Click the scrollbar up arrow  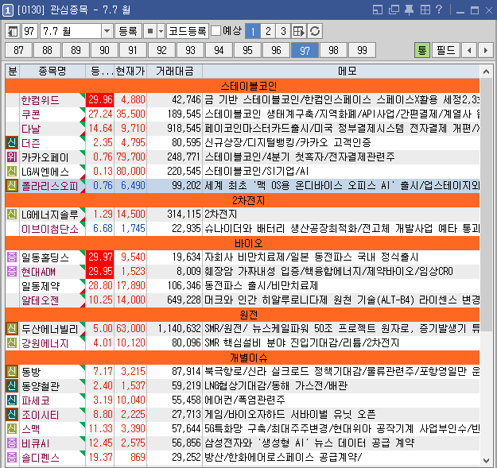tap(486, 72)
